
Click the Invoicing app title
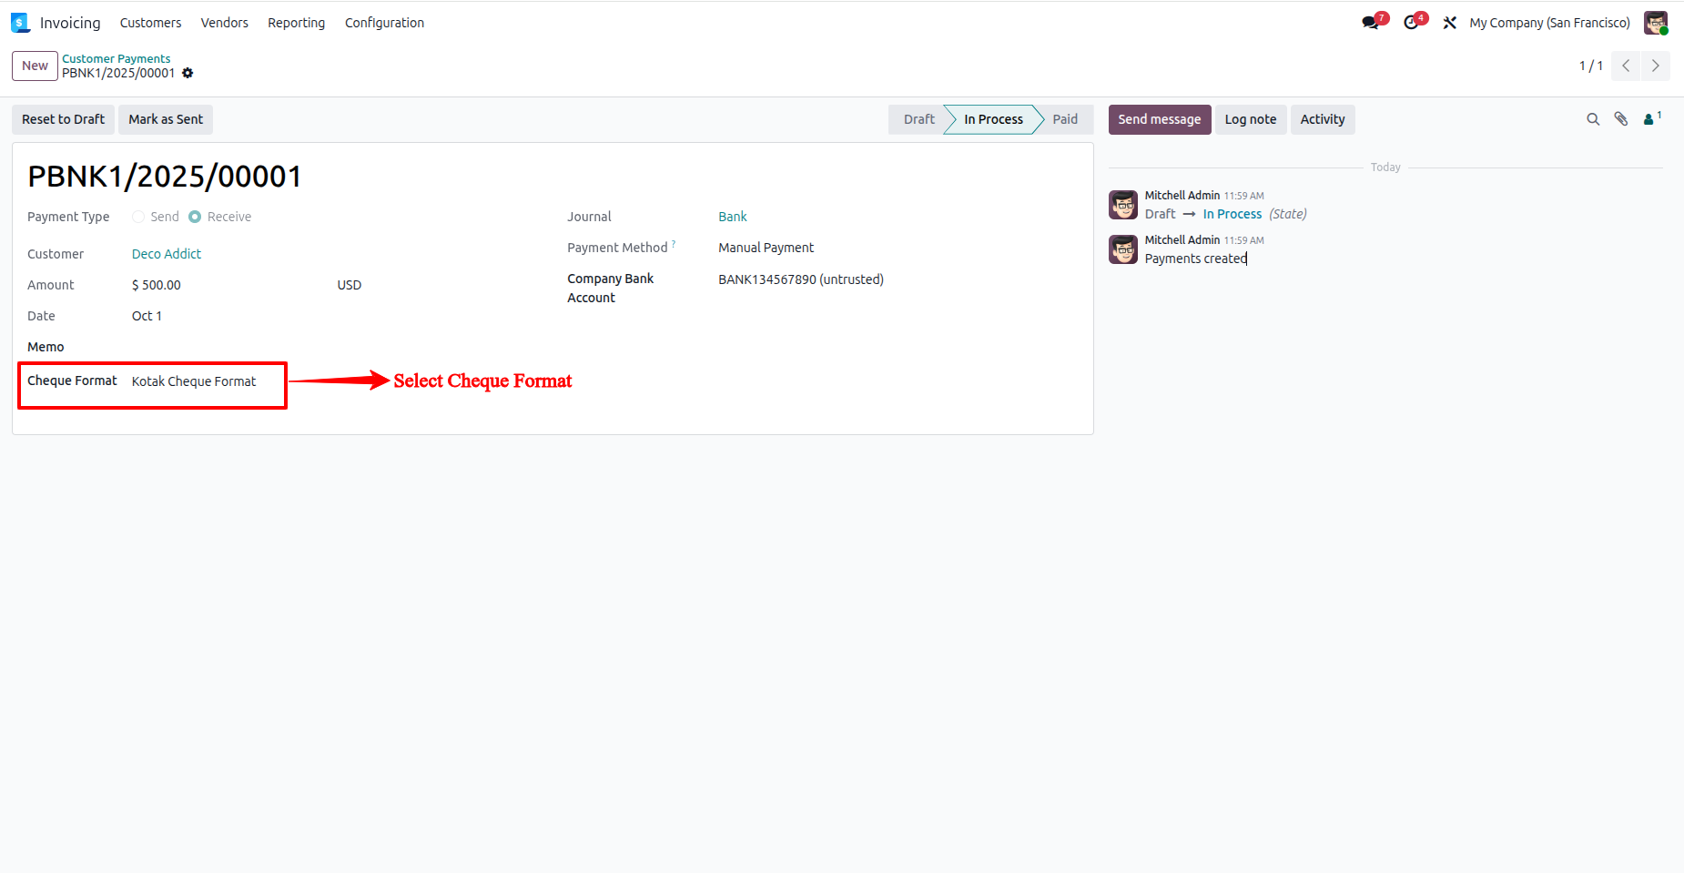pos(70,23)
